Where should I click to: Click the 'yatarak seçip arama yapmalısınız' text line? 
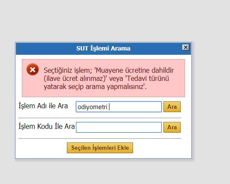pyautogui.click(x=95, y=86)
